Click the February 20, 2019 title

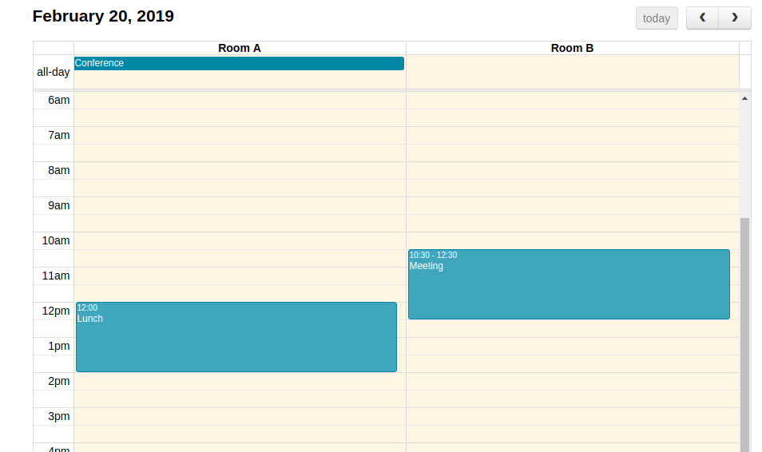(x=103, y=16)
